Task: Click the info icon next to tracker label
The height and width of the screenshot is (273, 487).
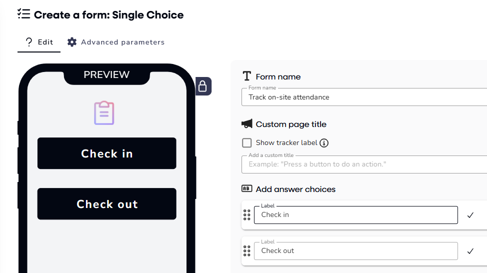Action: (324, 143)
